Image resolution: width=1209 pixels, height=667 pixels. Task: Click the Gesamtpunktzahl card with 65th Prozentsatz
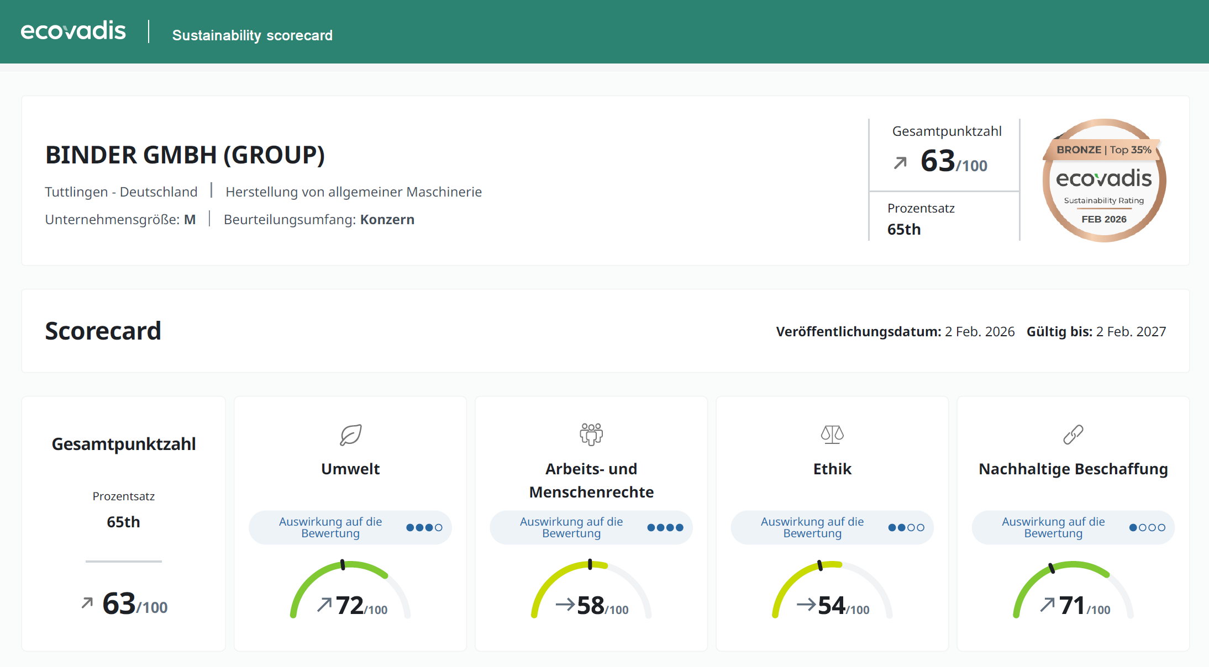point(123,523)
